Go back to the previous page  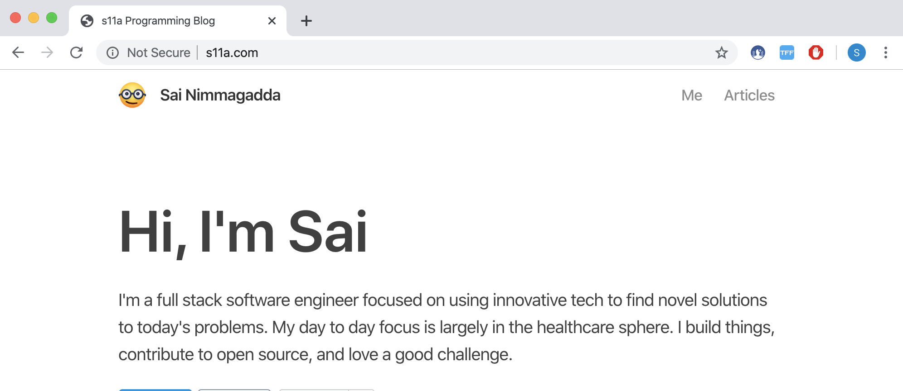click(x=18, y=52)
